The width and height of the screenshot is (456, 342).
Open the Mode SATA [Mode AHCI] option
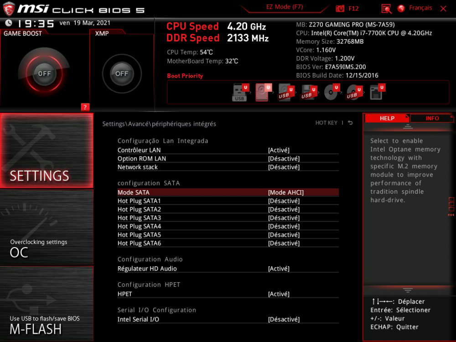(x=286, y=192)
